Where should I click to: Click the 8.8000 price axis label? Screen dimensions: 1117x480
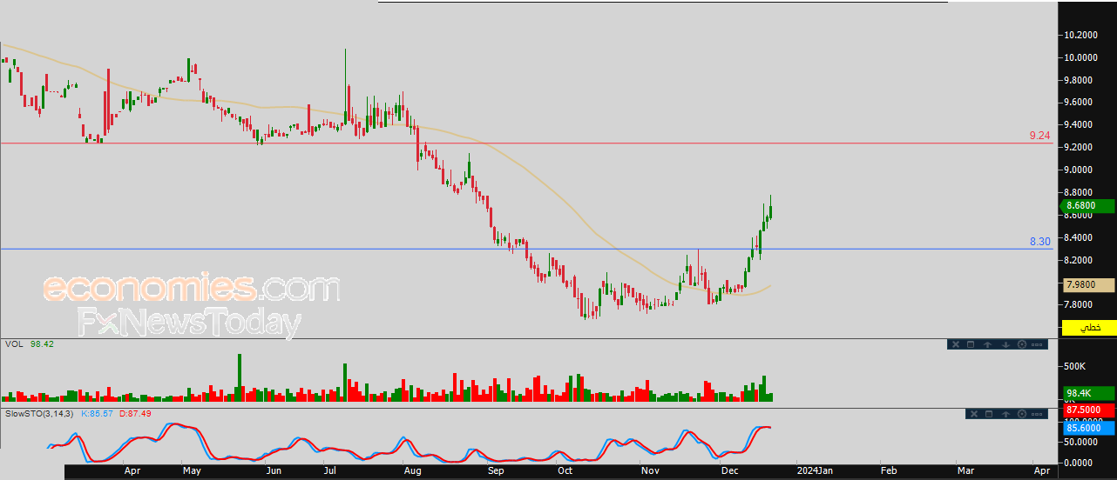[x=1080, y=192]
